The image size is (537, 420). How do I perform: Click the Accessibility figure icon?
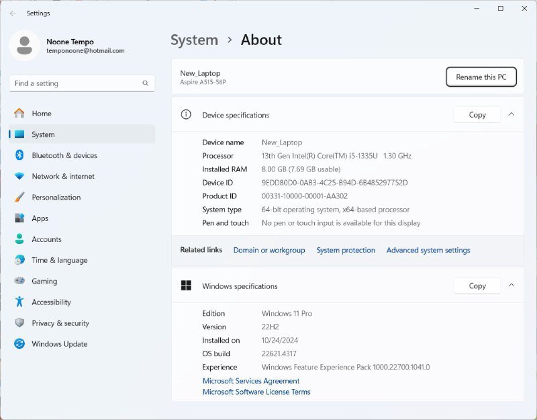19,302
